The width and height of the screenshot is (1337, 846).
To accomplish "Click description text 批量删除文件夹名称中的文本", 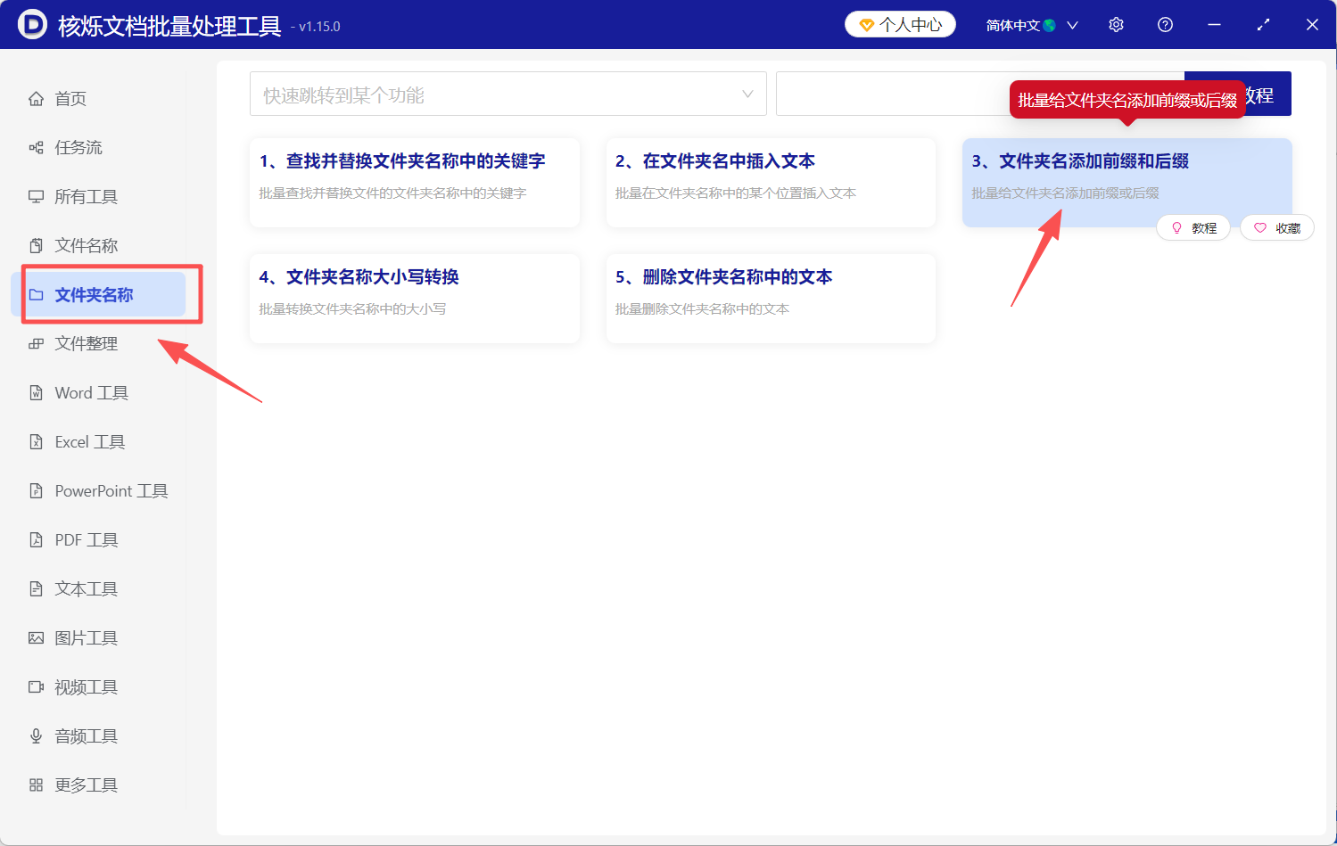I will [702, 309].
